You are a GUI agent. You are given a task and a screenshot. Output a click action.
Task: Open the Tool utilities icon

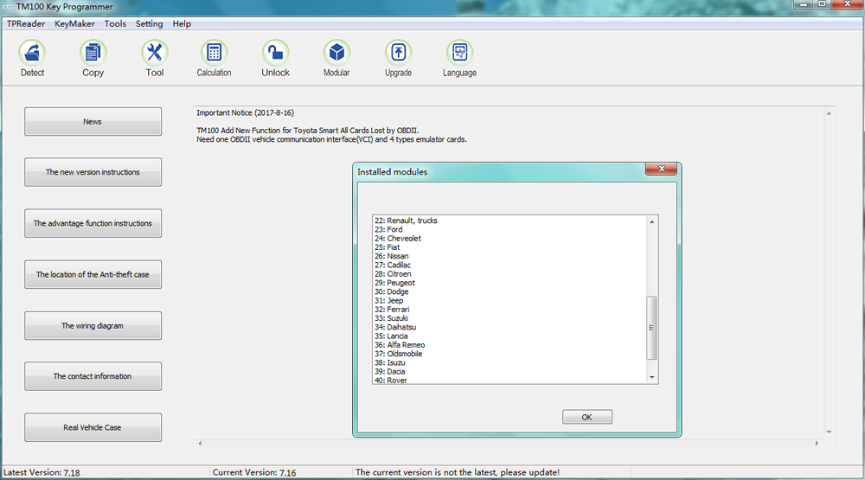155,58
